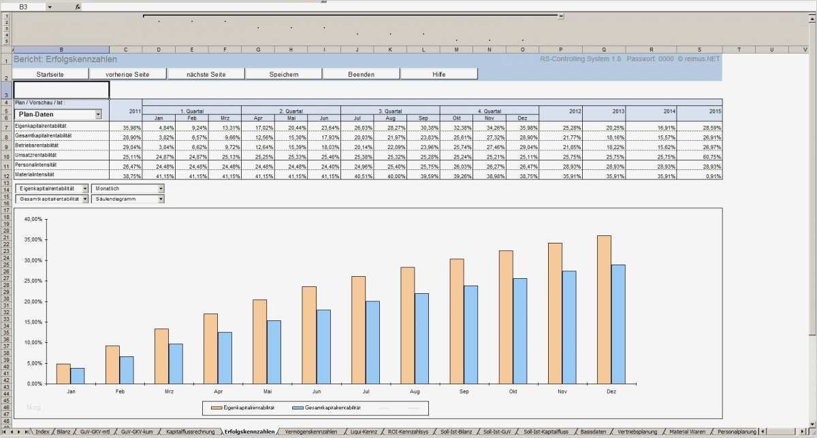
Task: Click the fx insert function icon
Action: [78, 6]
